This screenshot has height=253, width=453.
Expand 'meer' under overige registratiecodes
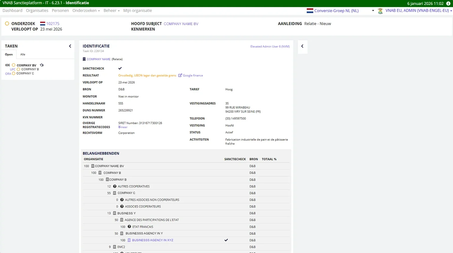click(123, 127)
